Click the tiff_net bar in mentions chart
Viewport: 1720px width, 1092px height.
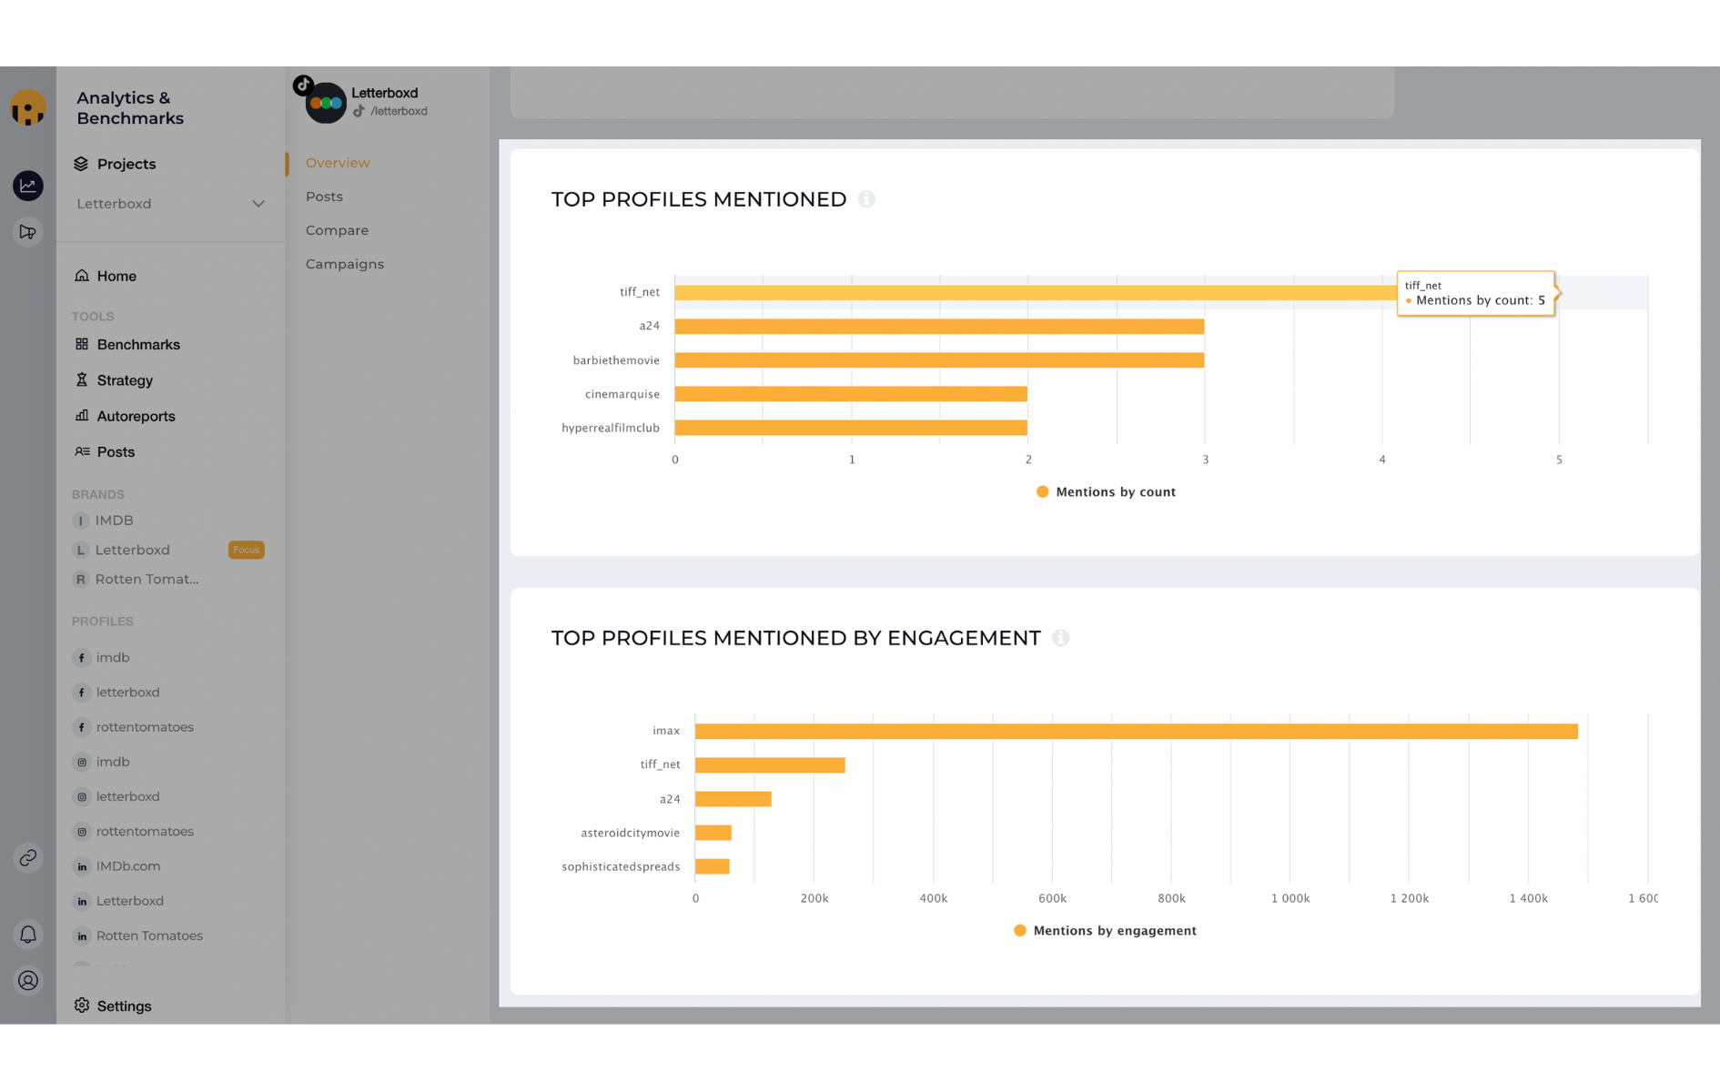pos(1036,292)
